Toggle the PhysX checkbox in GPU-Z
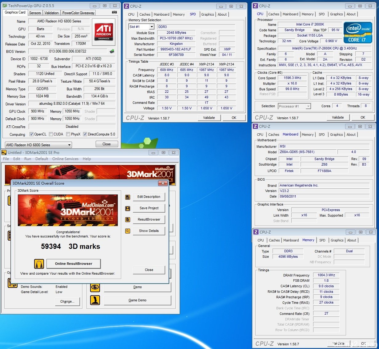Viewport: 379px width, 349px height. click(68, 134)
